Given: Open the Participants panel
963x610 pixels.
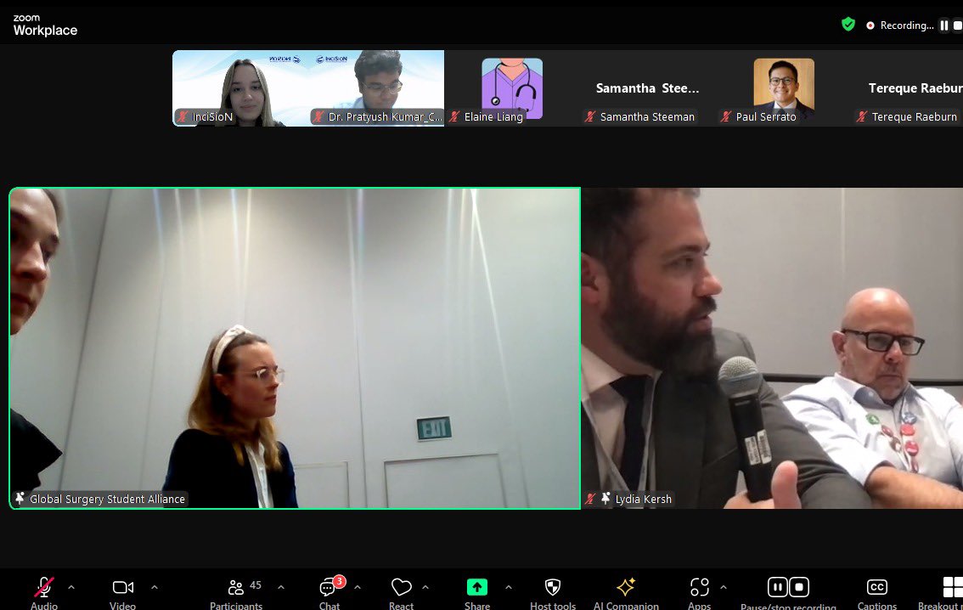Looking at the screenshot, I should [236, 588].
